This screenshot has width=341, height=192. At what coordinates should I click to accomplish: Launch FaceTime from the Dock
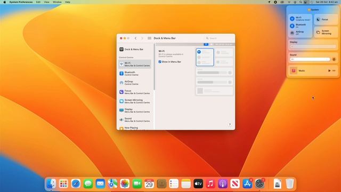[x=137, y=183]
